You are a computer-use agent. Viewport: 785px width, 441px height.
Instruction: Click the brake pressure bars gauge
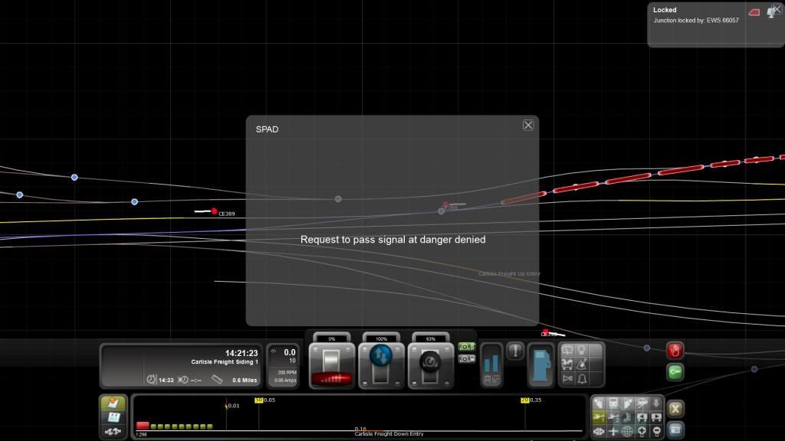[x=491, y=365]
